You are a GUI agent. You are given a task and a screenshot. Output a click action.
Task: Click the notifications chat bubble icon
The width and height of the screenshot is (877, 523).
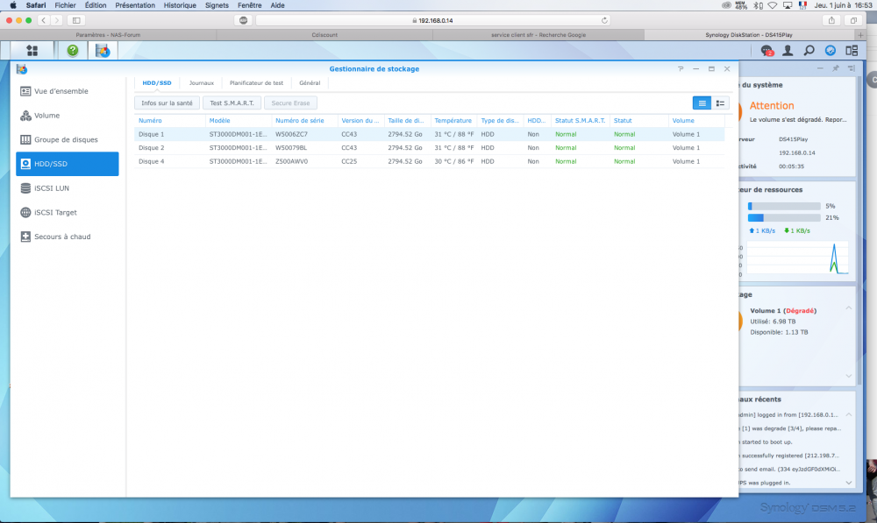coord(767,51)
